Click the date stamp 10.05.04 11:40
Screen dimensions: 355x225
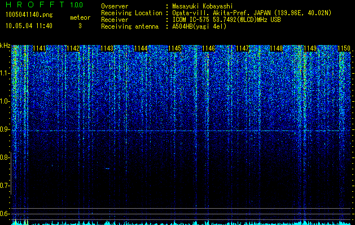point(29,26)
